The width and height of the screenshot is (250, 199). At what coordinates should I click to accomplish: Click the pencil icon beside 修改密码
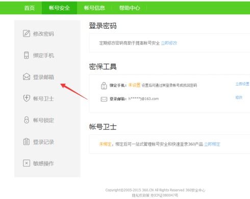coord(27,33)
